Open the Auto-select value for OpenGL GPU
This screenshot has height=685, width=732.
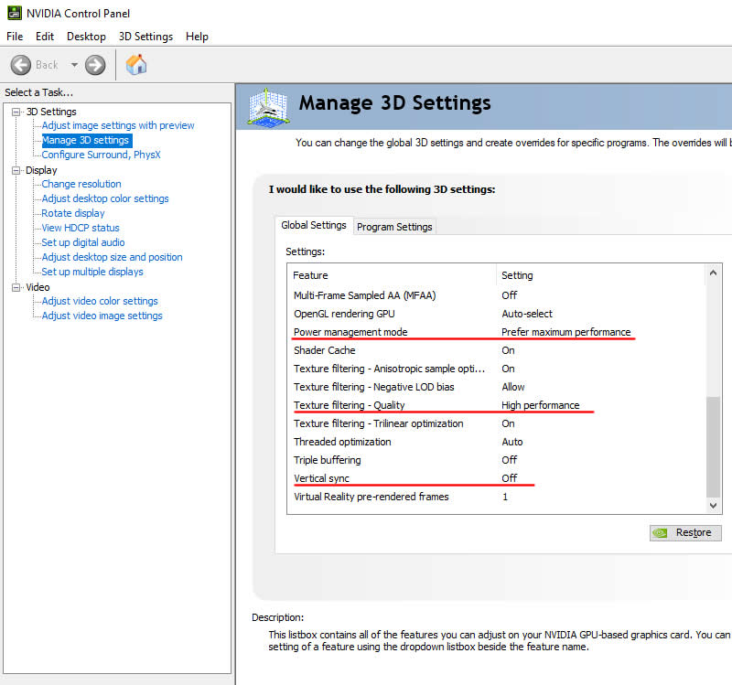pos(527,314)
